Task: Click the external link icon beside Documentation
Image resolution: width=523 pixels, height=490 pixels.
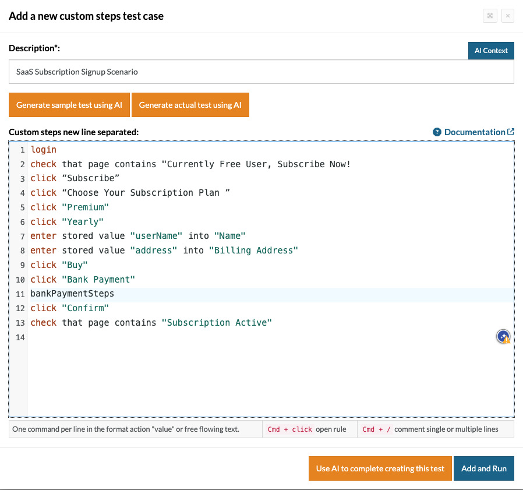Action: click(511, 132)
